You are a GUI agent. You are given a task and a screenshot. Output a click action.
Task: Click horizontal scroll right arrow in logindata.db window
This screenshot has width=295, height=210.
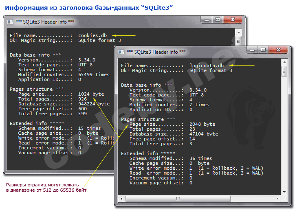277,199
